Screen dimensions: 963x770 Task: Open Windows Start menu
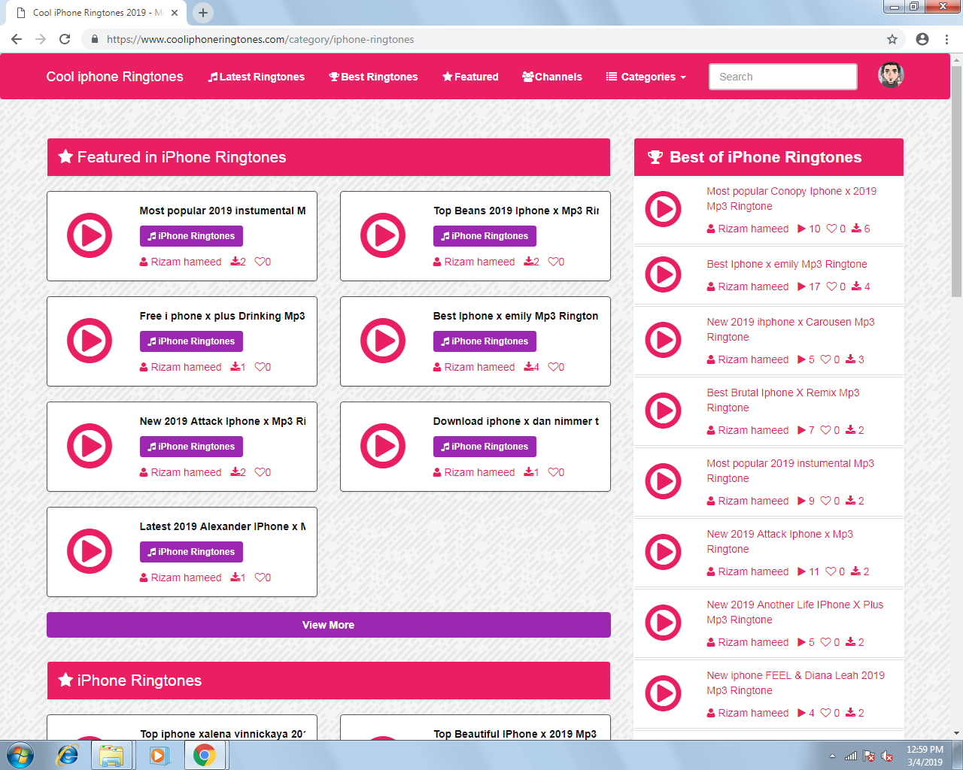coord(20,755)
